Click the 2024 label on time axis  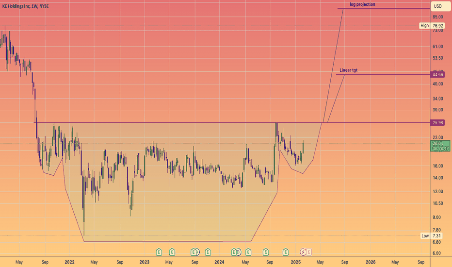(x=219, y=262)
